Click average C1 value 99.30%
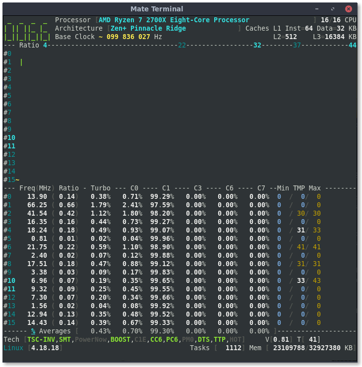The image size is (362, 367). point(162,331)
